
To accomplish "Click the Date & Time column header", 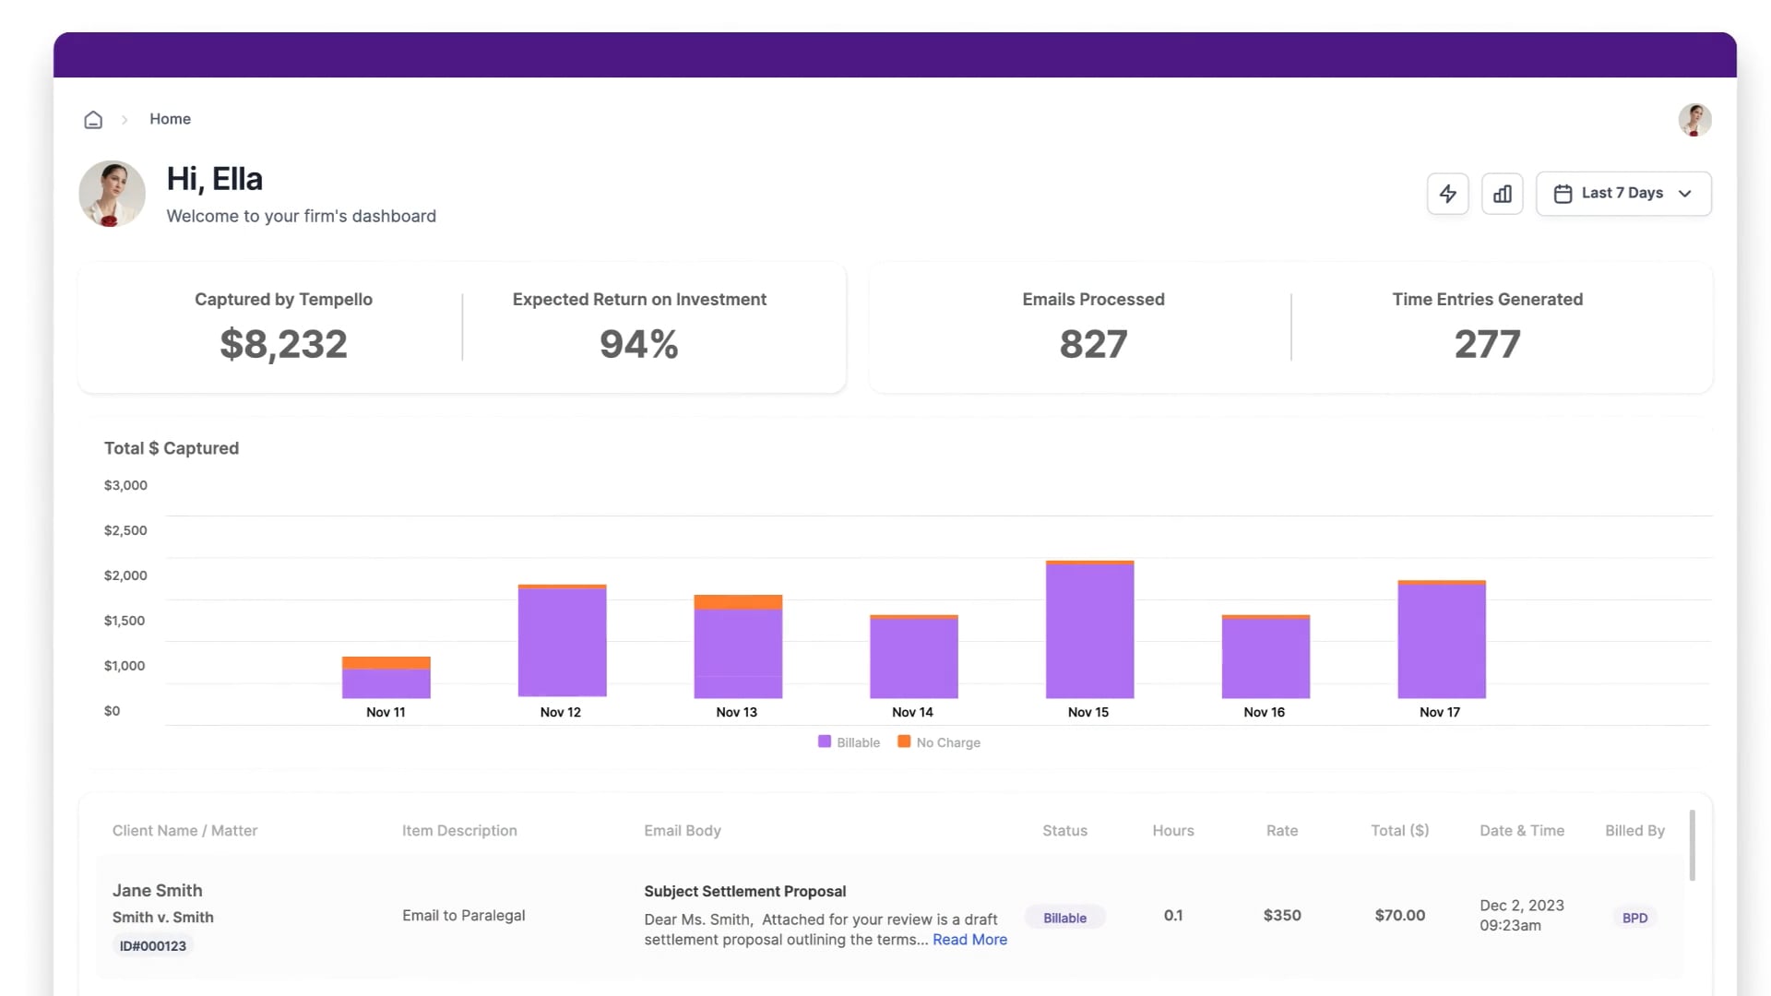I will [1522, 830].
